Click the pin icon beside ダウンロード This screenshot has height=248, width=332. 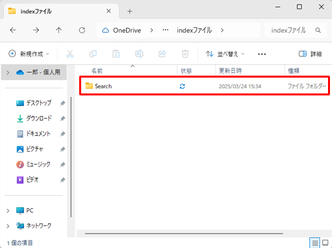(62, 119)
